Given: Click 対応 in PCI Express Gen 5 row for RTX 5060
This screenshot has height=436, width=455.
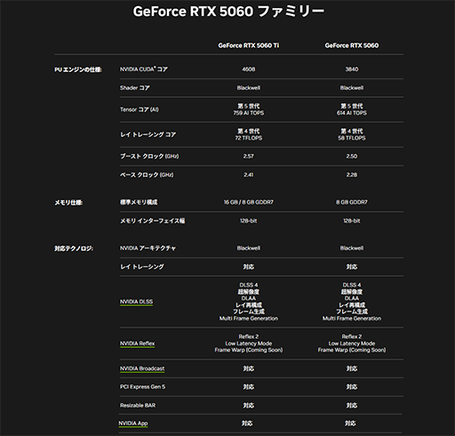Looking at the screenshot, I should pos(352,387).
